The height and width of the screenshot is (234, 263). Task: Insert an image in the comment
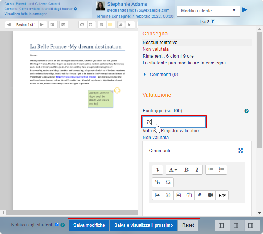pyautogui.click(x=157, y=195)
